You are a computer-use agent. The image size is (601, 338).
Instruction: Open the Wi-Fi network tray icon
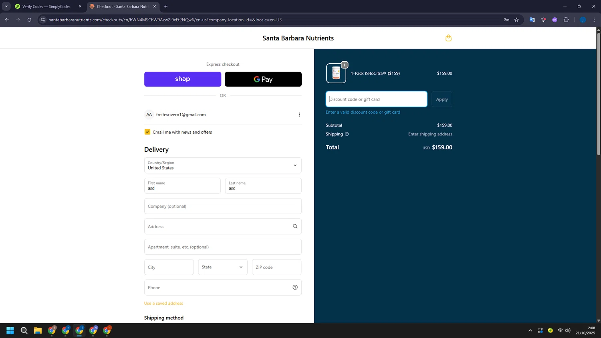(x=560, y=330)
